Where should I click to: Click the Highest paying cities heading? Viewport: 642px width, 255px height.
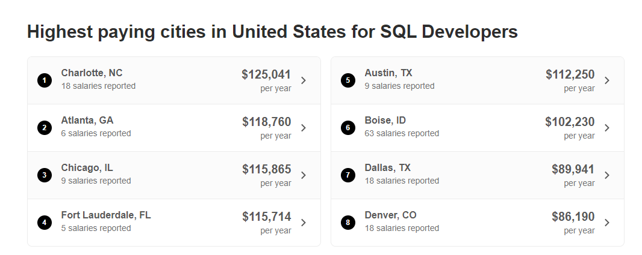click(272, 32)
